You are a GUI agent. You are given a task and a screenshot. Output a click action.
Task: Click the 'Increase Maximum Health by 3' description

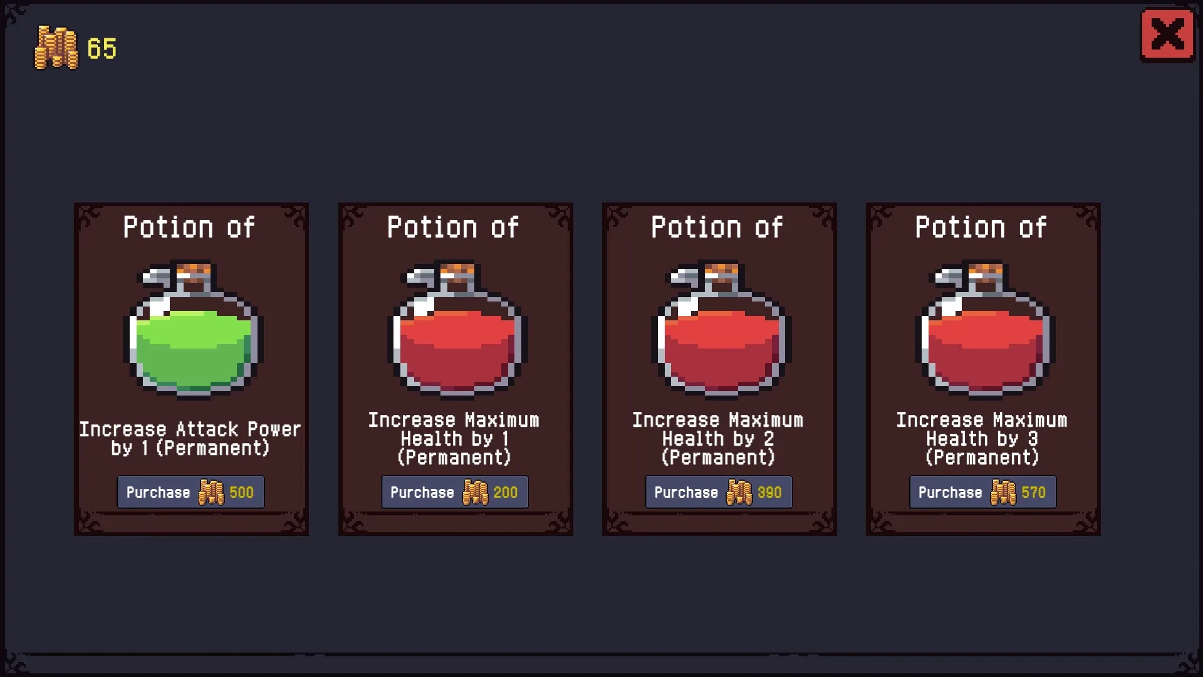[982, 439]
